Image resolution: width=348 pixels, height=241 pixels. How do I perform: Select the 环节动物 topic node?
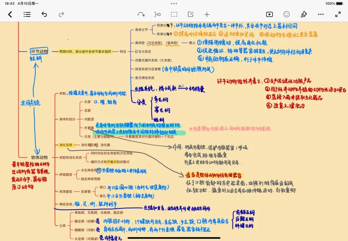[x=39, y=51]
